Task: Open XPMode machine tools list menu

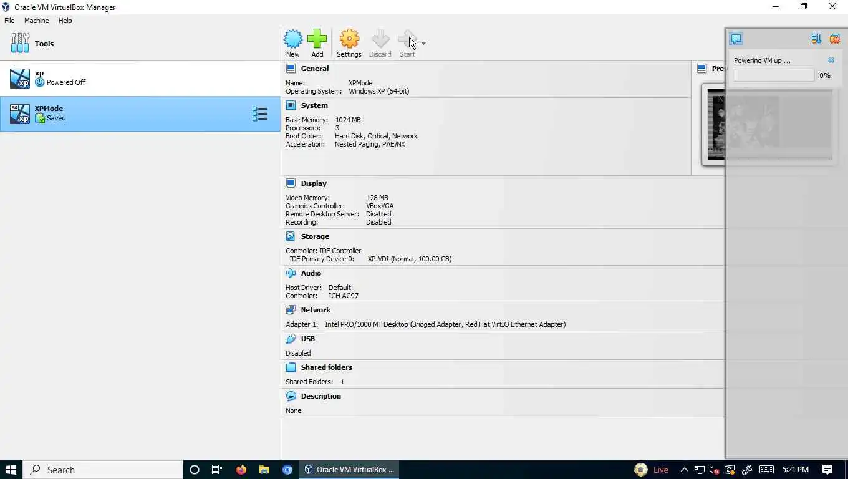Action: point(260,114)
